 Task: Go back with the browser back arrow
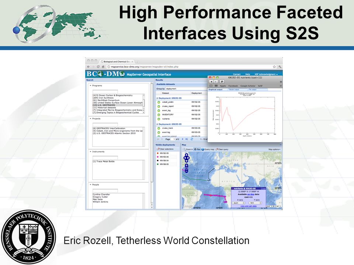click(x=88, y=67)
